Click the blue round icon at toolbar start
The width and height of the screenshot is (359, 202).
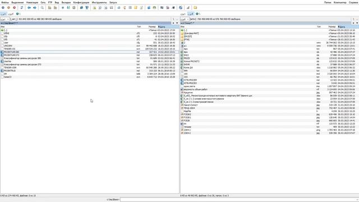(x=3, y=7)
